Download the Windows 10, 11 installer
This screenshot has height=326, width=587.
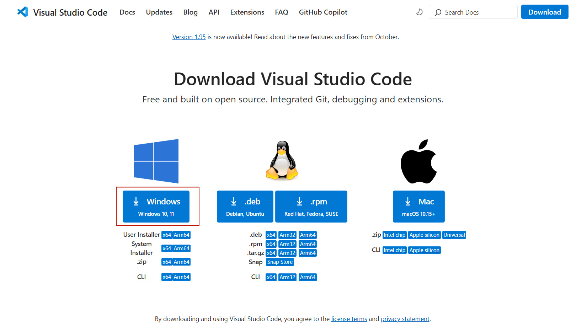156,207
